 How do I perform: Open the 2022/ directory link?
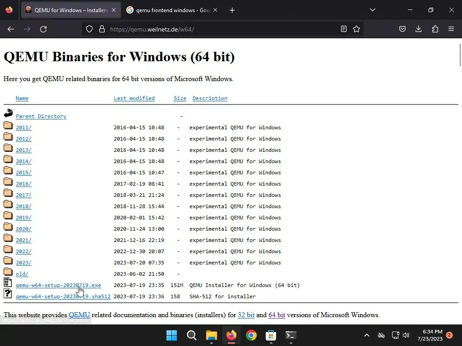23,251
